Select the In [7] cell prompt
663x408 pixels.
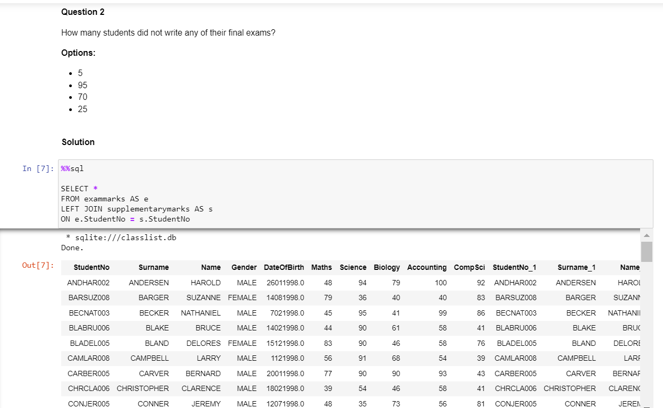point(38,168)
